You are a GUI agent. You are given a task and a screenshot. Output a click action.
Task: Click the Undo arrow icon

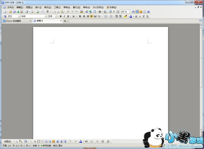(73, 12)
